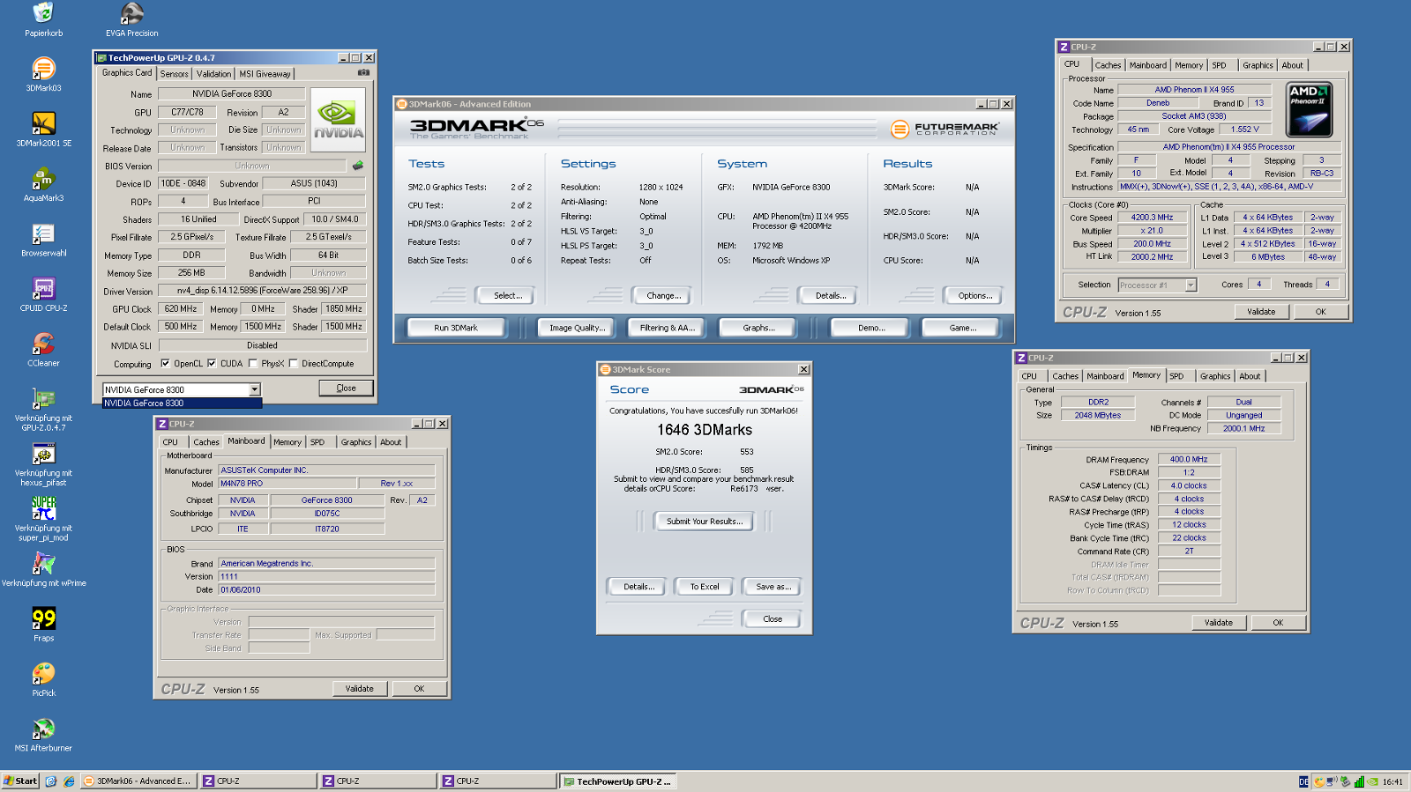This screenshot has width=1411, height=792.
Task: Open the Processor #1 selection dropdown
Action: coord(1191,285)
